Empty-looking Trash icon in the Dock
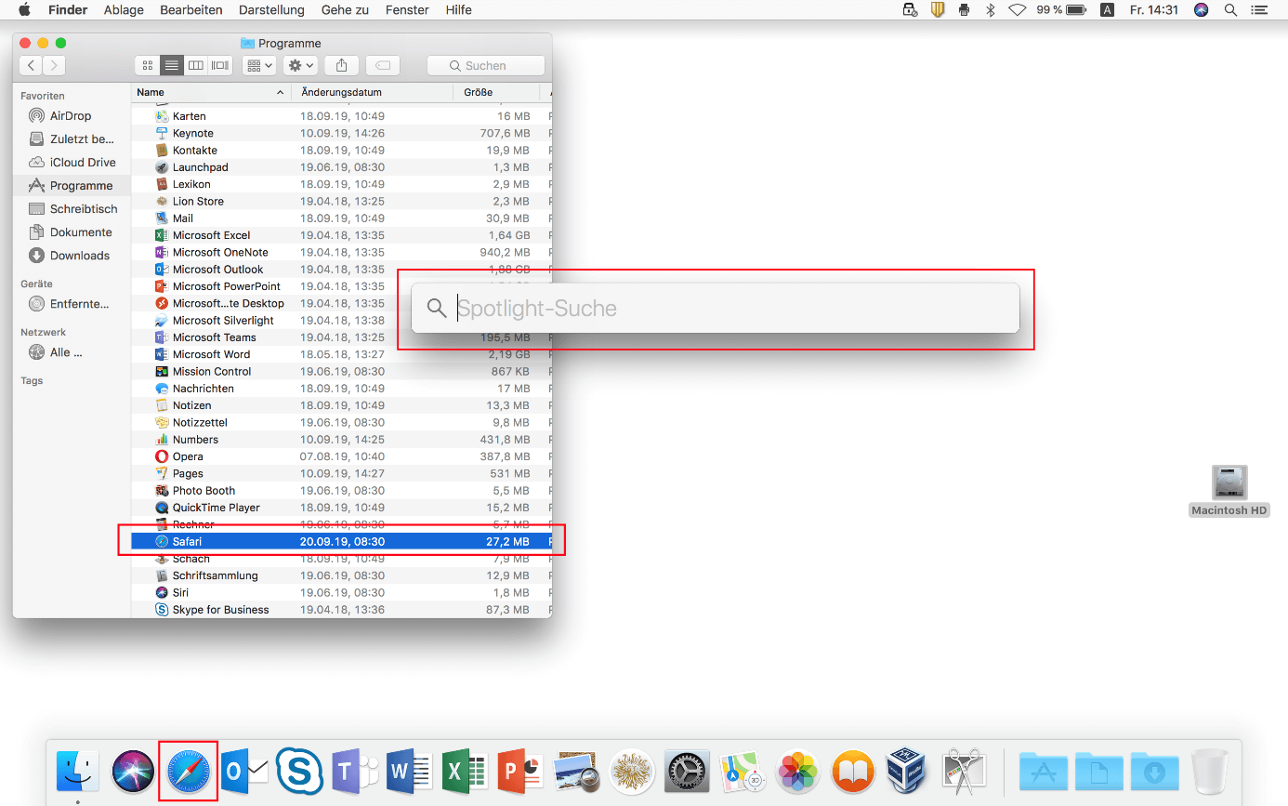 [x=1209, y=771]
